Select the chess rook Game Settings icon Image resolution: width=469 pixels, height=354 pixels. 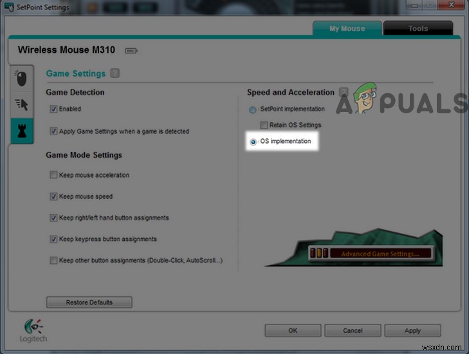tap(22, 131)
